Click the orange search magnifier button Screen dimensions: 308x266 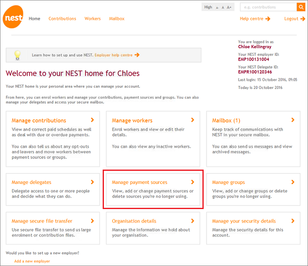301,7
